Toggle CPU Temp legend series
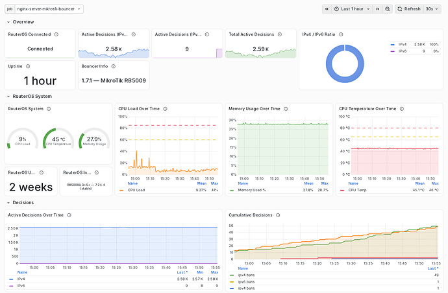This screenshot has height=293, width=448. (x=357, y=191)
